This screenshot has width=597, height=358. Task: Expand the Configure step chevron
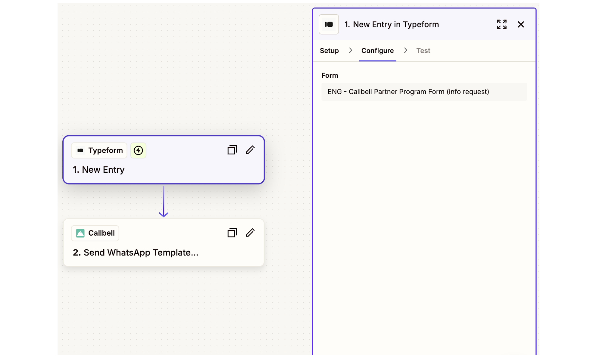[405, 51]
